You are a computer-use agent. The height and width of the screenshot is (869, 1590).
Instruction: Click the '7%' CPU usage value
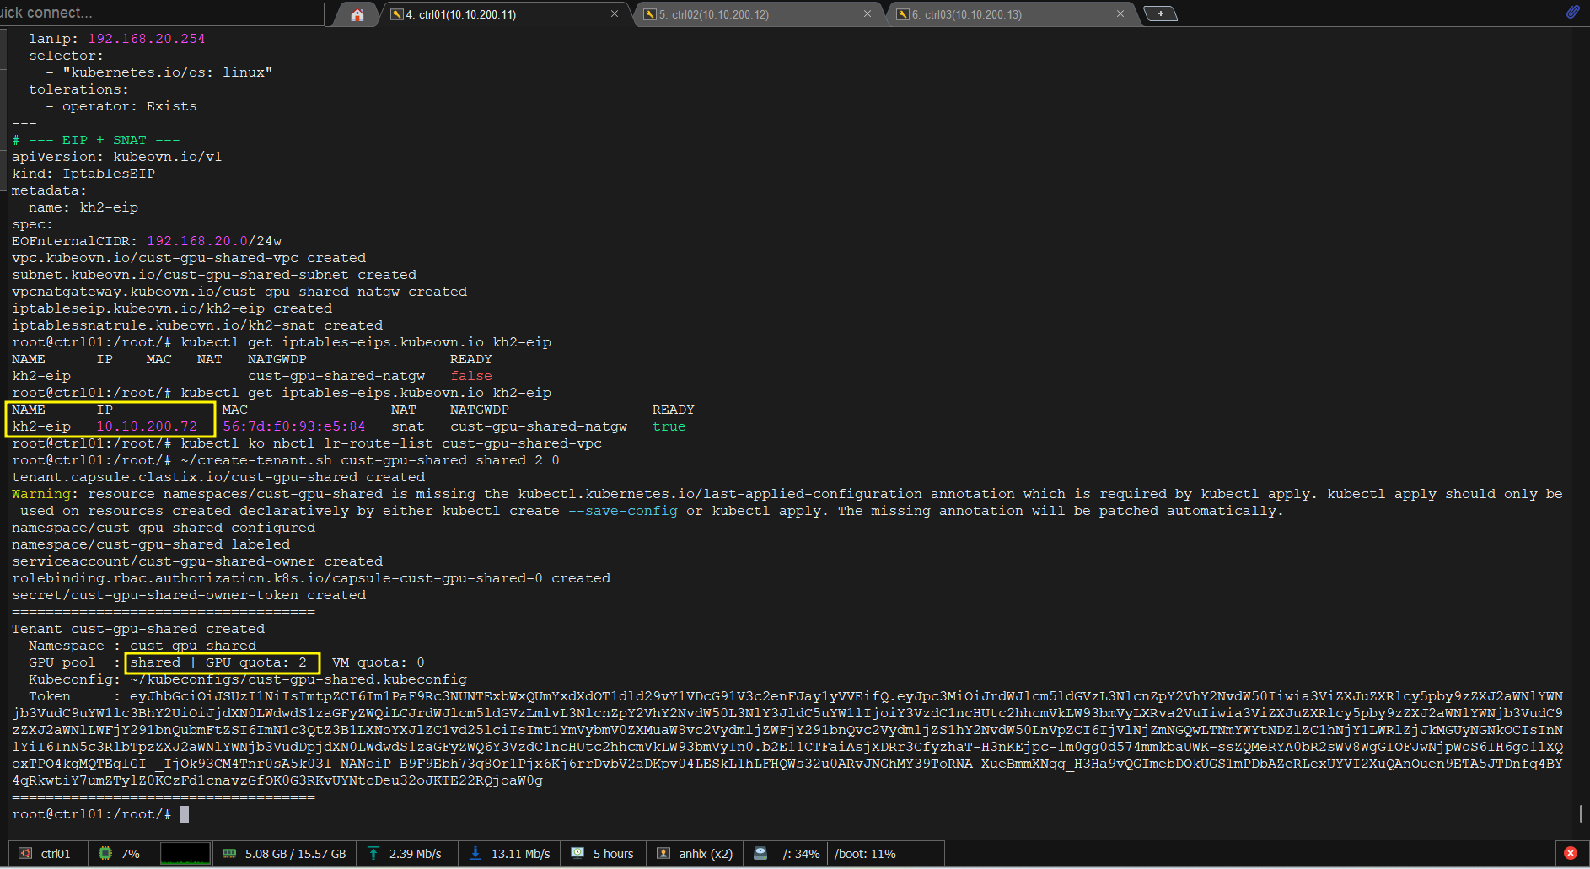click(x=131, y=854)
